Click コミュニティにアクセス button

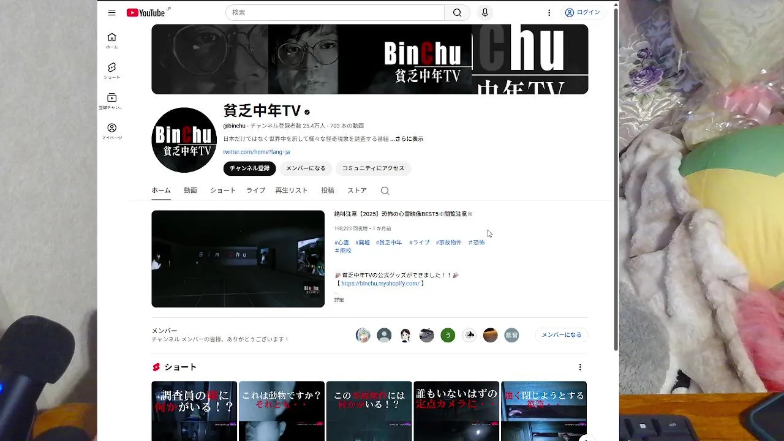pos(373,168)
